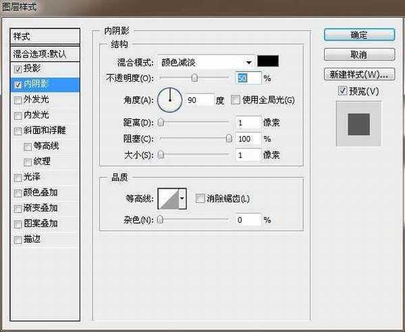This screenshot has height=332, width=405.
Task: Click the 取消 cancel button
Action: 358,54
